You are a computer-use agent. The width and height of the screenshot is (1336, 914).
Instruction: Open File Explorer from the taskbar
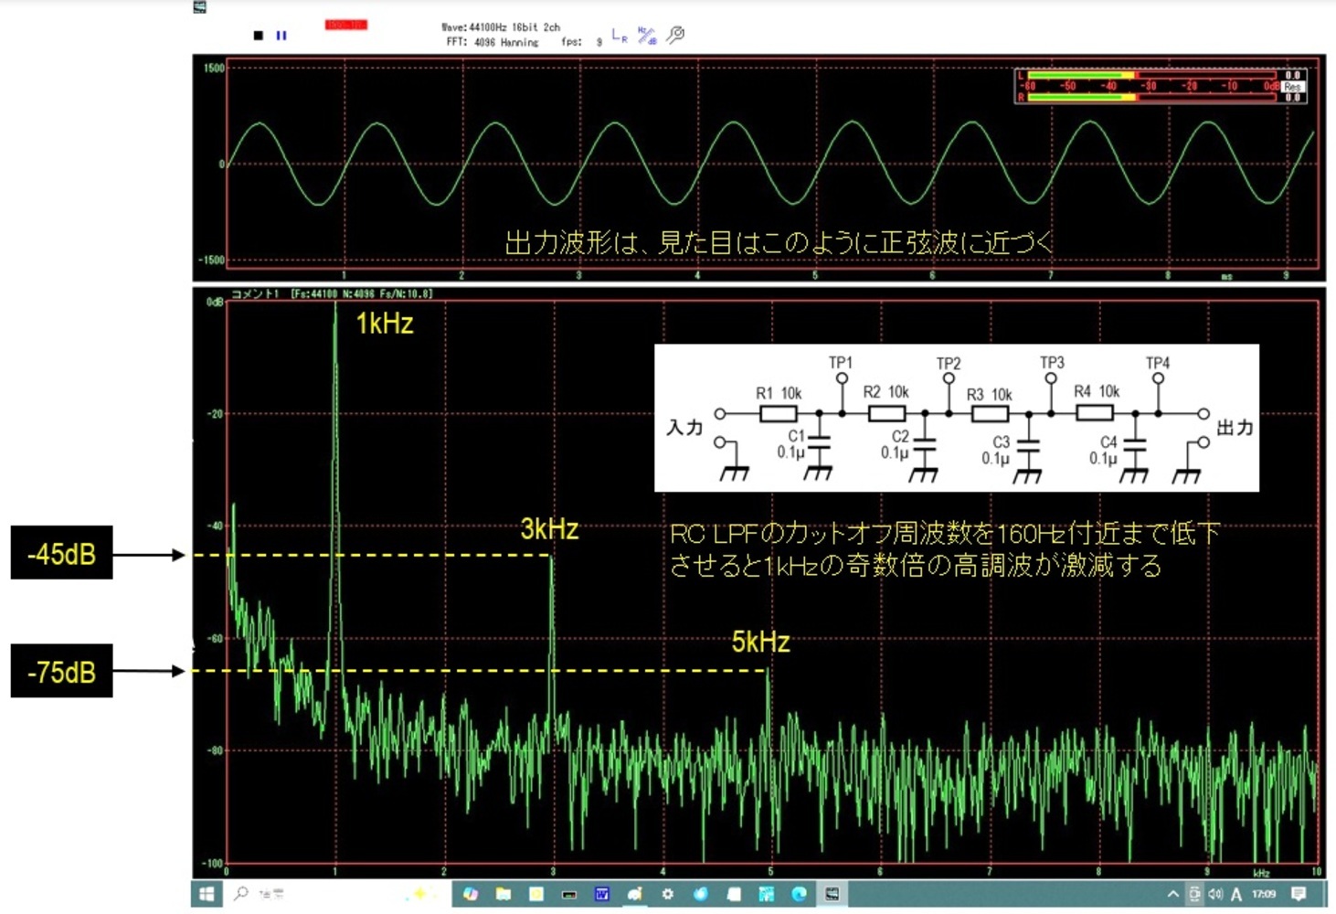pyautogui.click(x=504, y=894)
